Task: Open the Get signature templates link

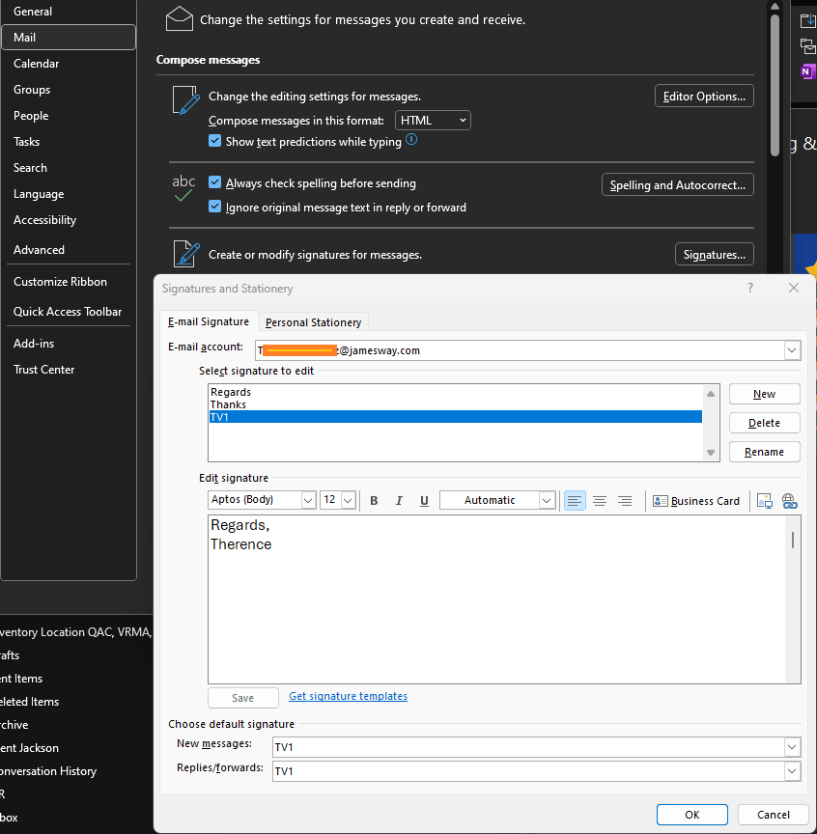Action: point(348,695)
